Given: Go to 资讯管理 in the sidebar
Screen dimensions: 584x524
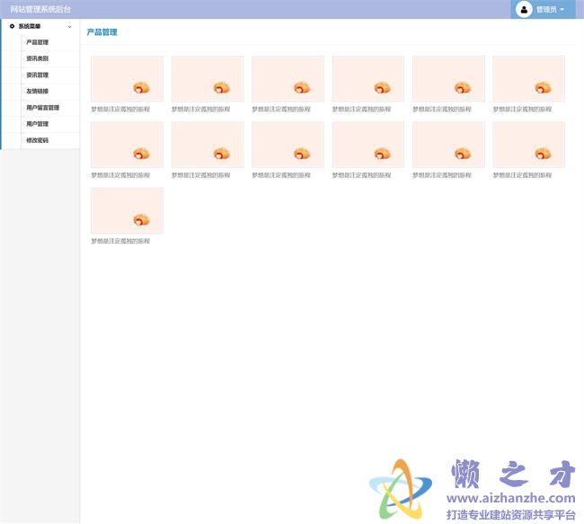Looking at the screenshot, I should (x=38, y=75).
